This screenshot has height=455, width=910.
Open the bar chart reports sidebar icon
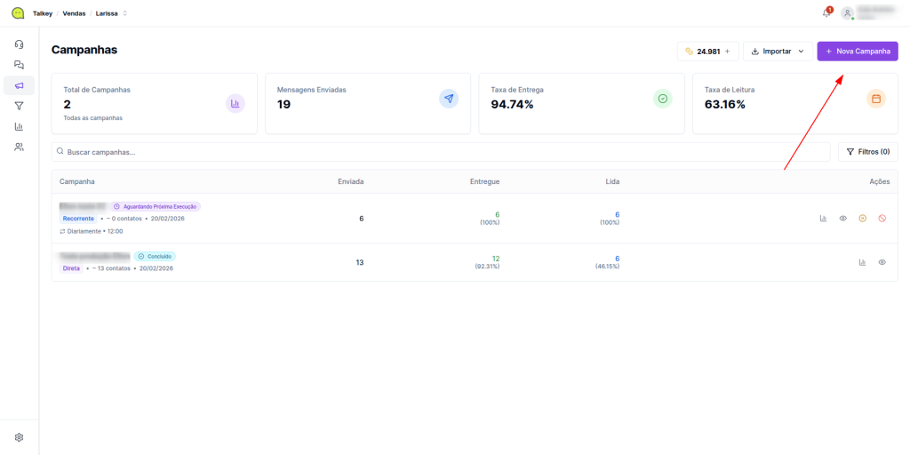(19, 126)
